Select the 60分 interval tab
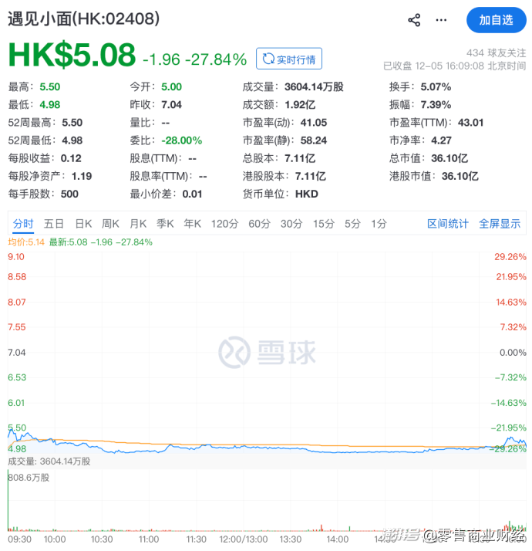 pos(259,224)
